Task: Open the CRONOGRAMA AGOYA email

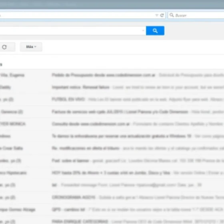Action: (x=112, y=198)
